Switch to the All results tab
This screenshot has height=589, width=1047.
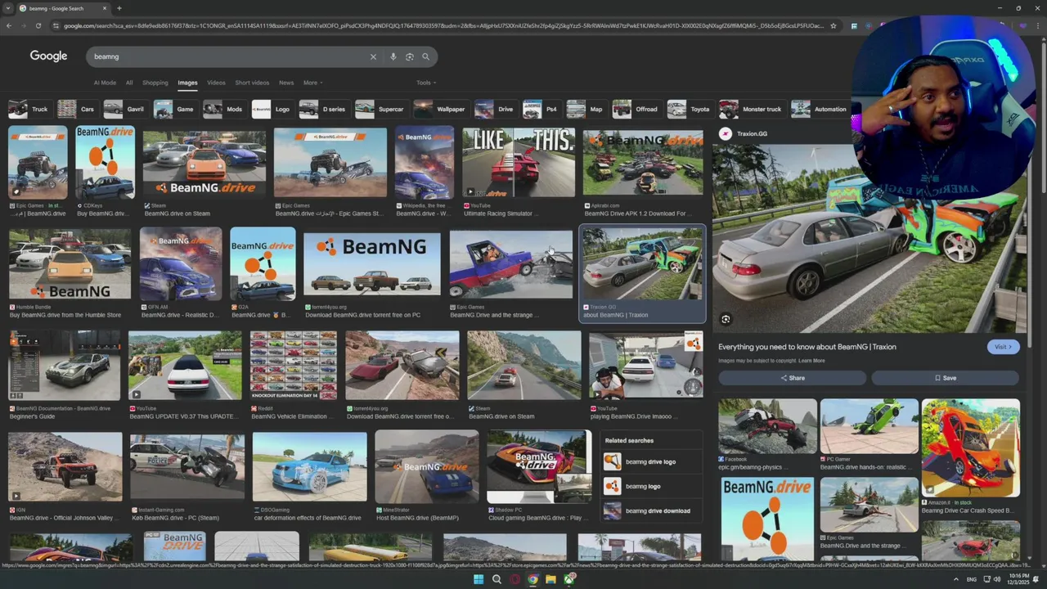point(129,83)
